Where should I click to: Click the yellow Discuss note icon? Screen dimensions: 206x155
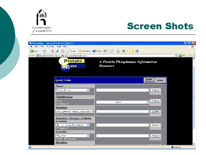[131, 51]
